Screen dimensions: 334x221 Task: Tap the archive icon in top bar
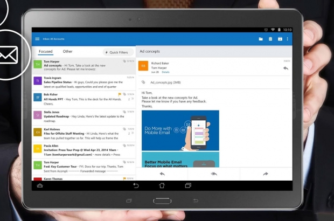pos(280,39)
